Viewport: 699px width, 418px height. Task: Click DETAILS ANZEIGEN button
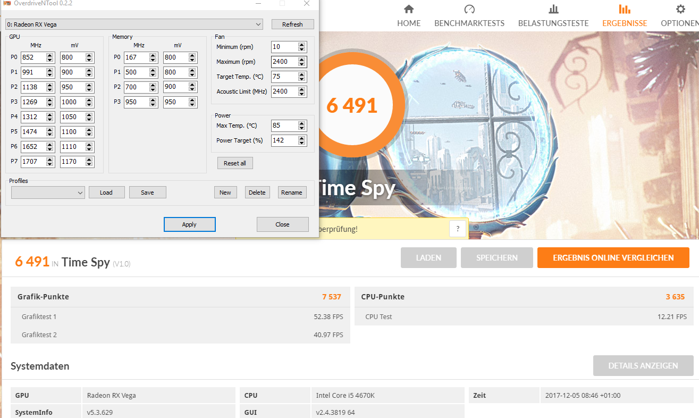[x=643, y=366]
